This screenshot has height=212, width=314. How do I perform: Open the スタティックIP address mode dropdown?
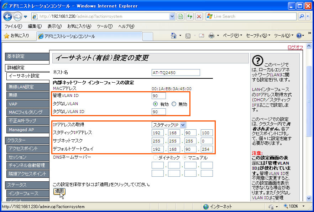(169, 125)
